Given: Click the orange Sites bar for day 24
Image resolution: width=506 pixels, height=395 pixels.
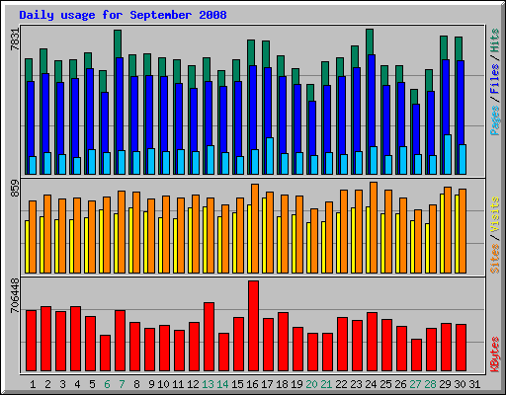Looking at the screenshot, I should point(374,227).
